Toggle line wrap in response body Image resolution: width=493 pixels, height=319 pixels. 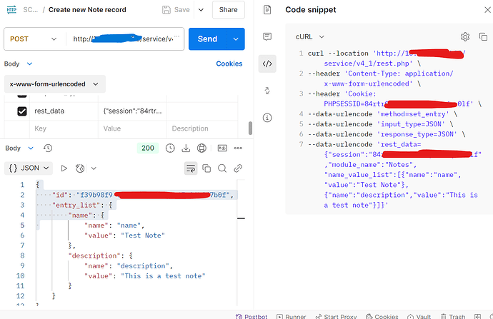point(191,168)
